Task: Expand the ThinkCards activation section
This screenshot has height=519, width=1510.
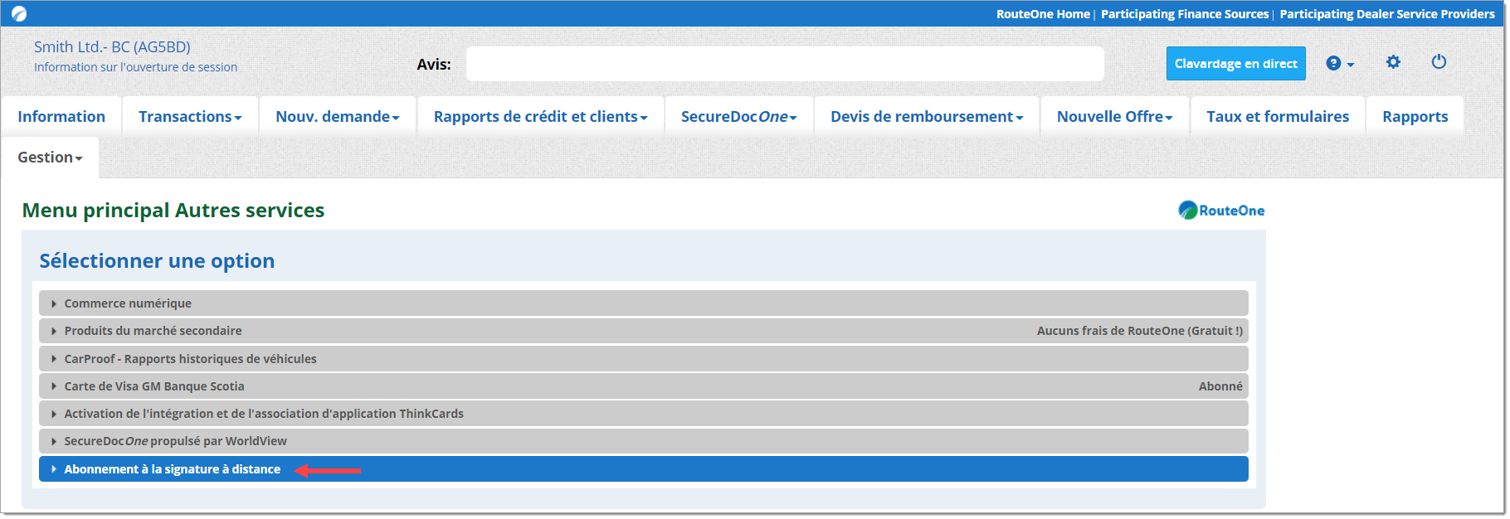Action: point(644,414)
